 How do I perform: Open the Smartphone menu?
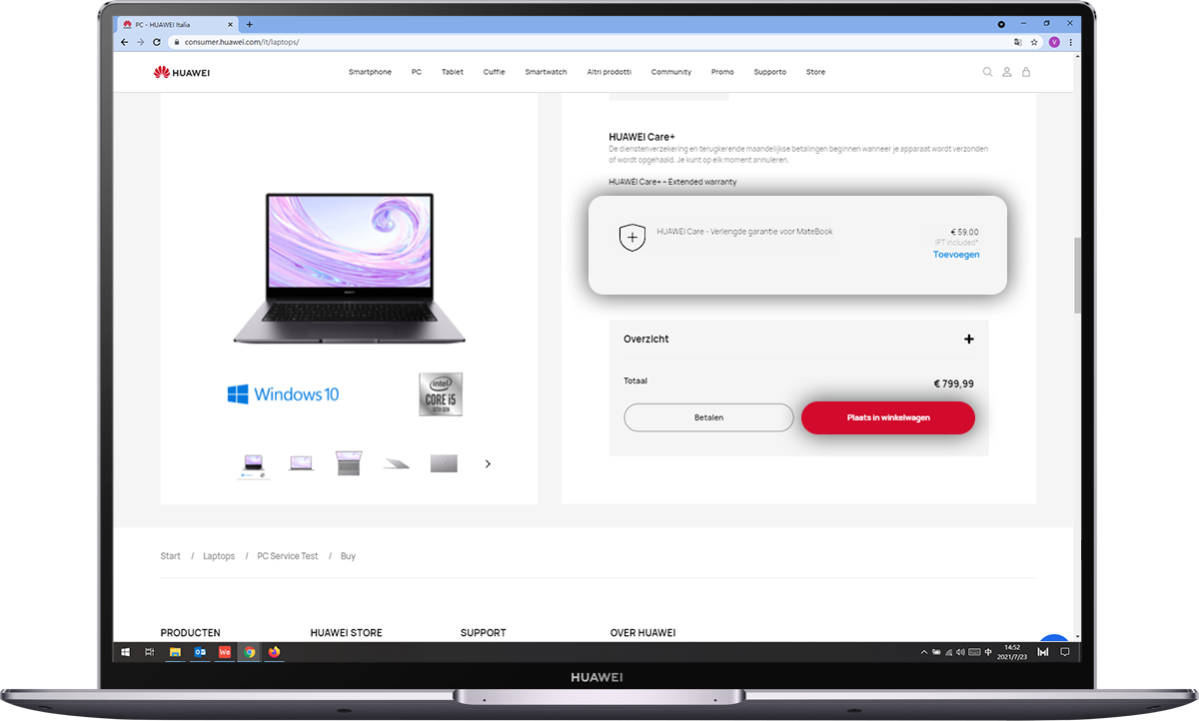pyautogui.click(x=370, y=72)
